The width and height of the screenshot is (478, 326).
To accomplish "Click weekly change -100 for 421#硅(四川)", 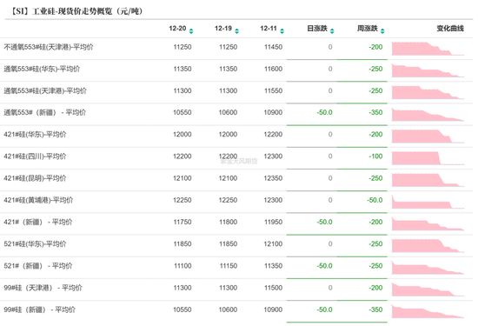I will [x=375, y=156].
